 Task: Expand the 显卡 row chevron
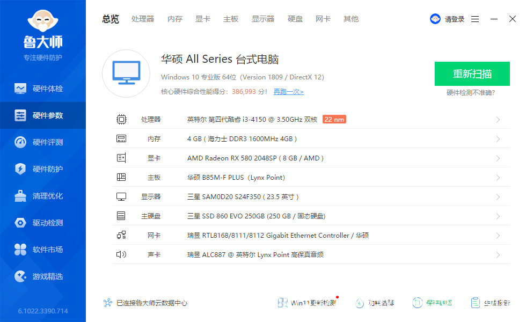(x=498, y=158)
